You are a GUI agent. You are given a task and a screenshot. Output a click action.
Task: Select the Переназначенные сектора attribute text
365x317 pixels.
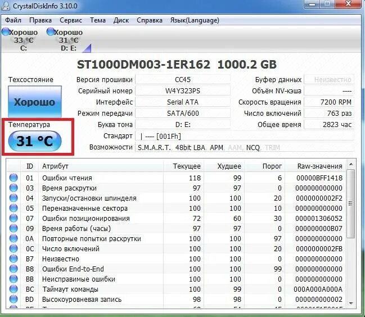click(x=85, y=209)
